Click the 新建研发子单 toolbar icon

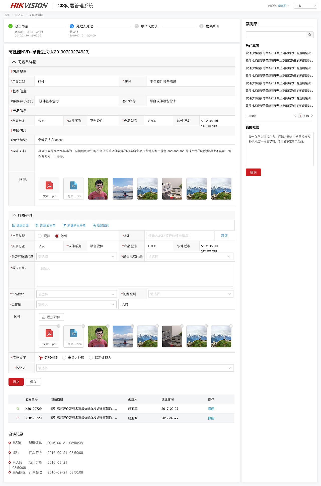[64, 225]
